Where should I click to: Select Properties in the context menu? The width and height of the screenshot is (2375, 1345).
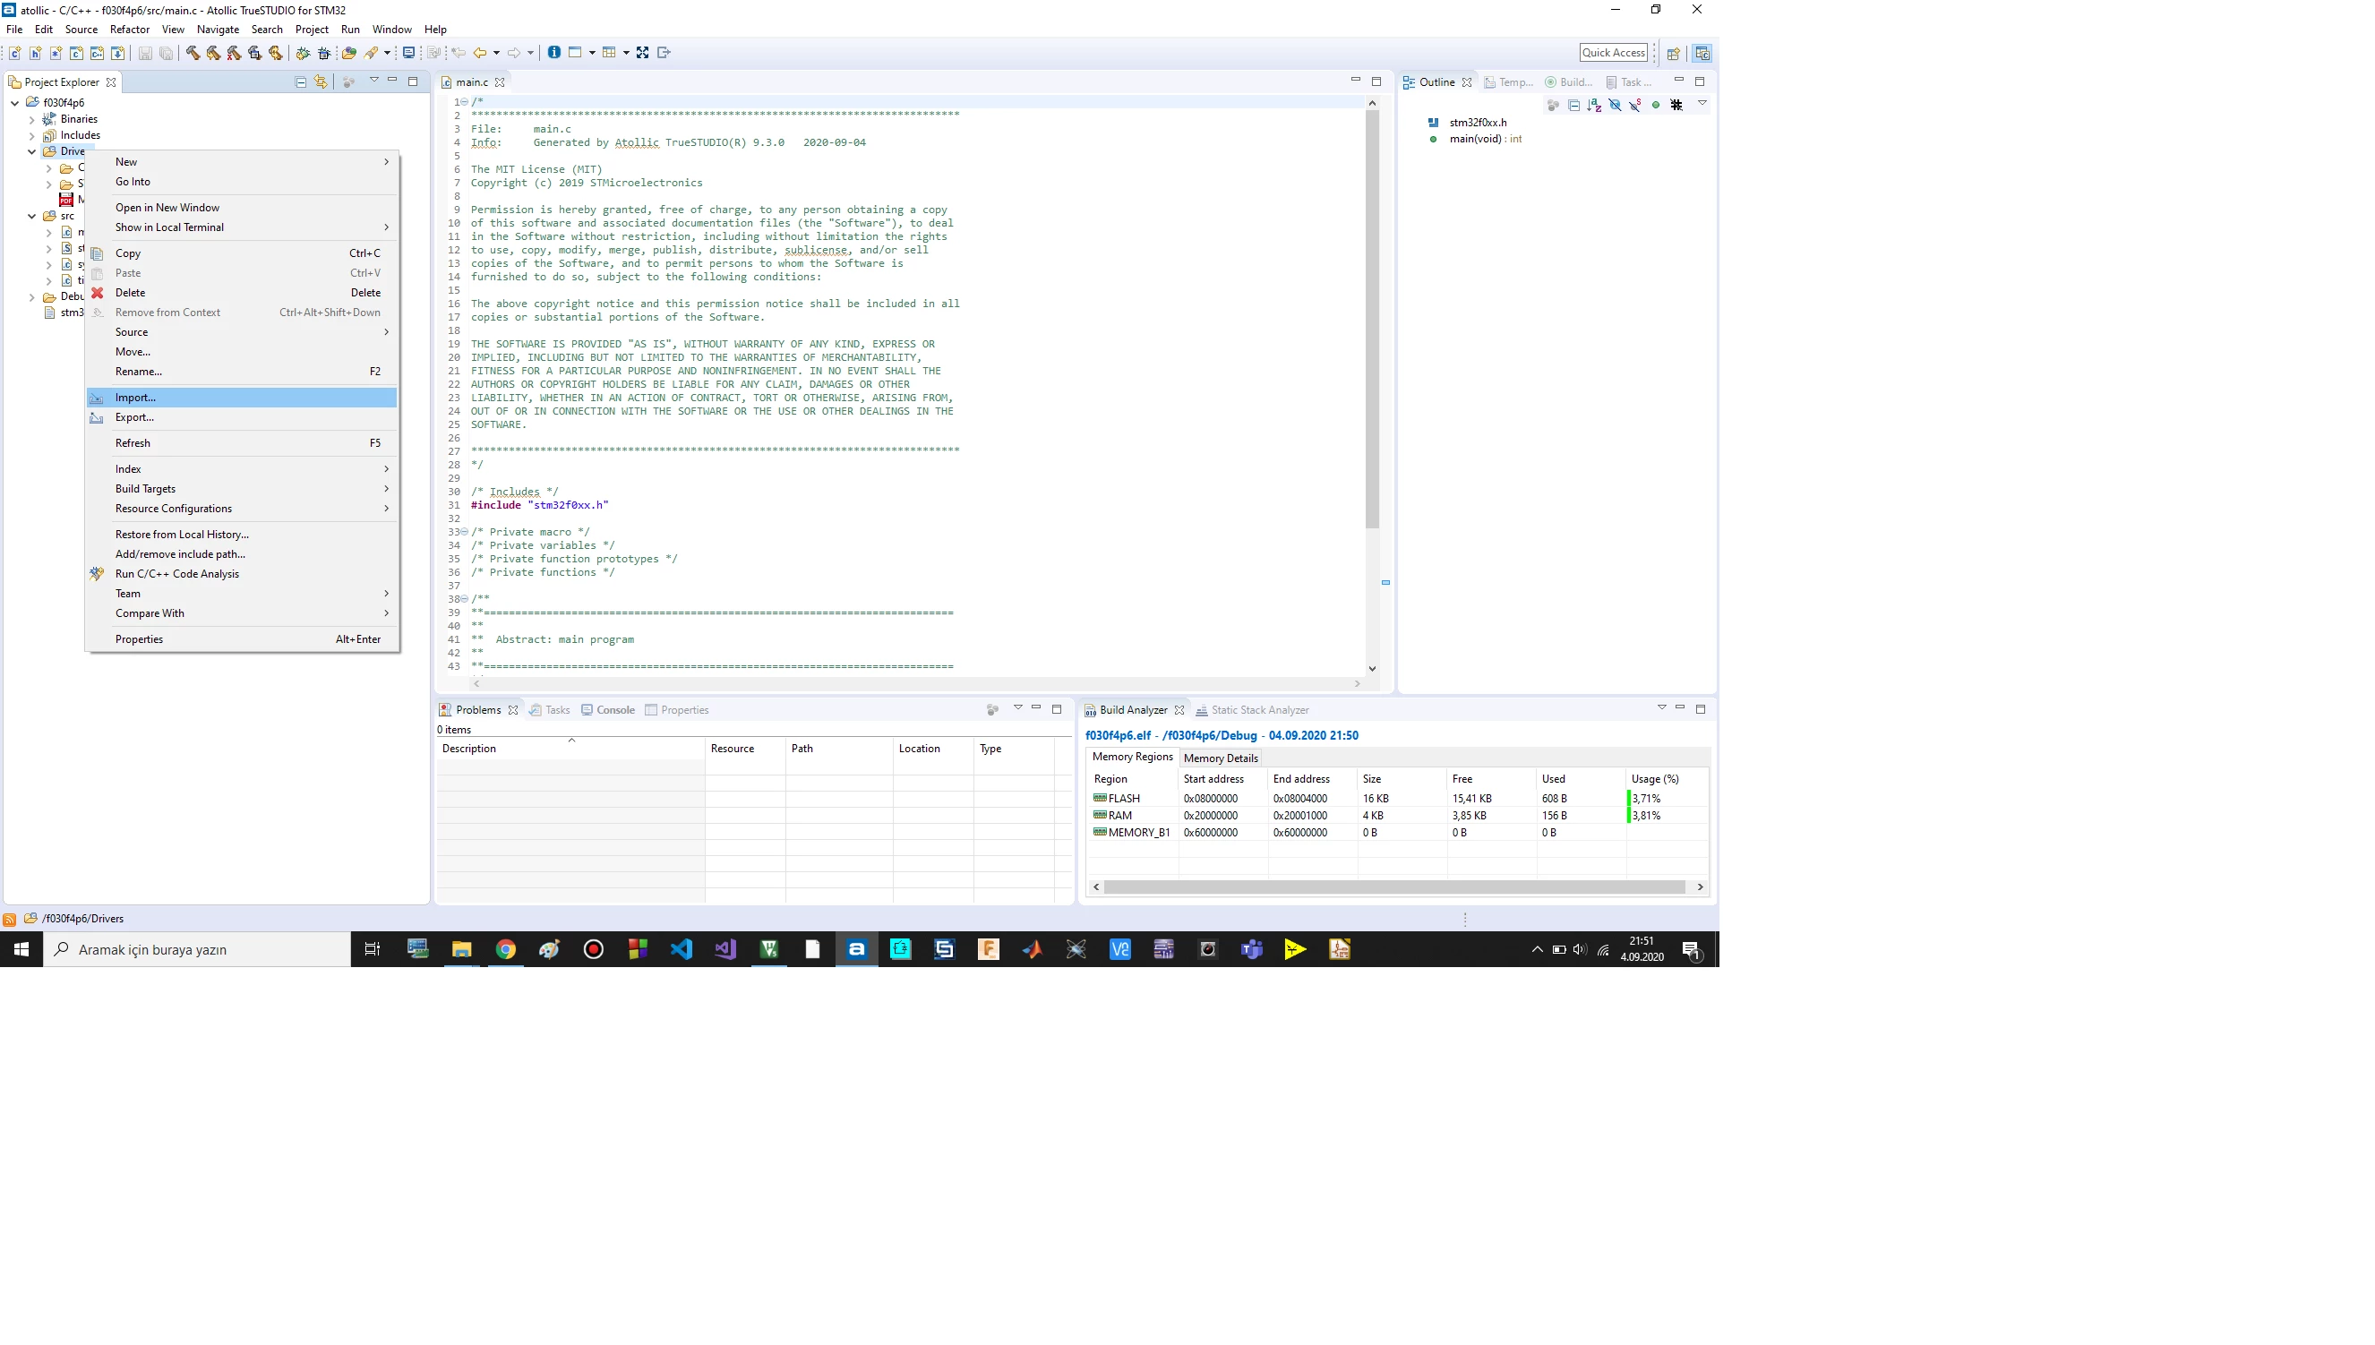point(242,639)
